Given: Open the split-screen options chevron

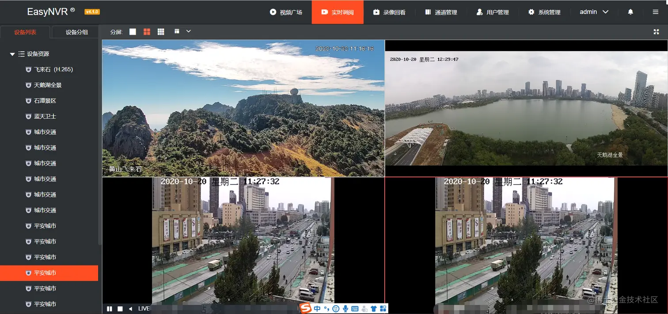Looking at the screenshot, I should point(189,31).
